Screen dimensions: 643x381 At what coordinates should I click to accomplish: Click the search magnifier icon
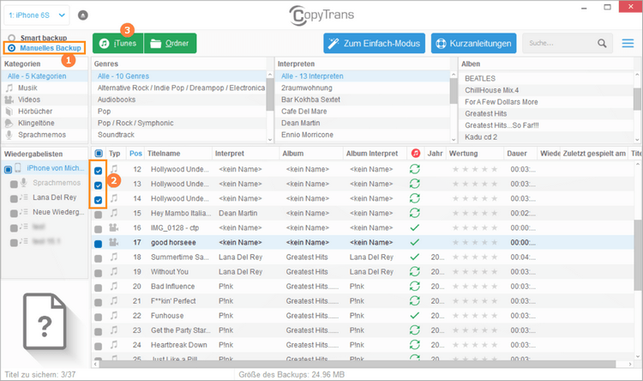coord(602,43)
